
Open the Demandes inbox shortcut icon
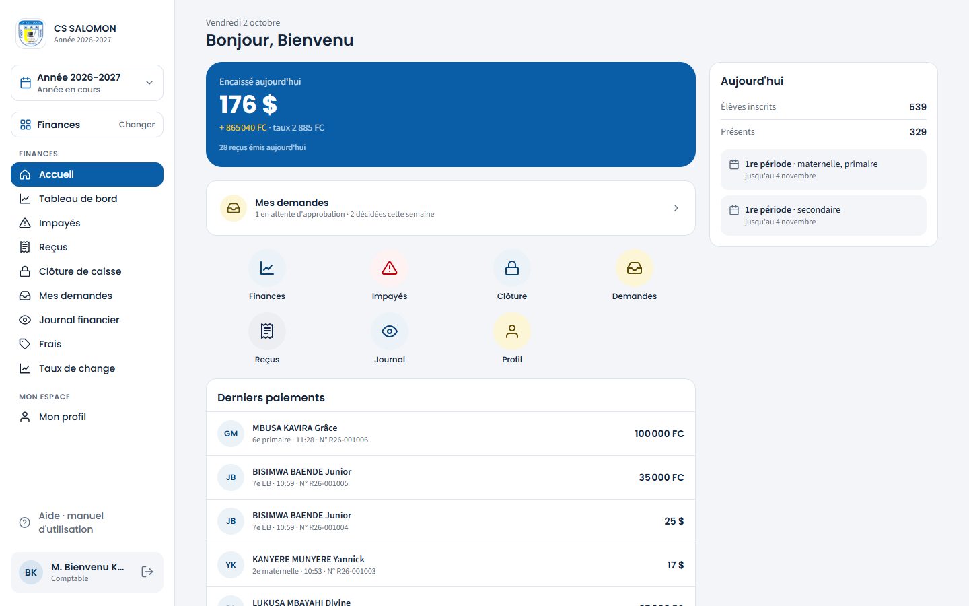pos(635,268)
